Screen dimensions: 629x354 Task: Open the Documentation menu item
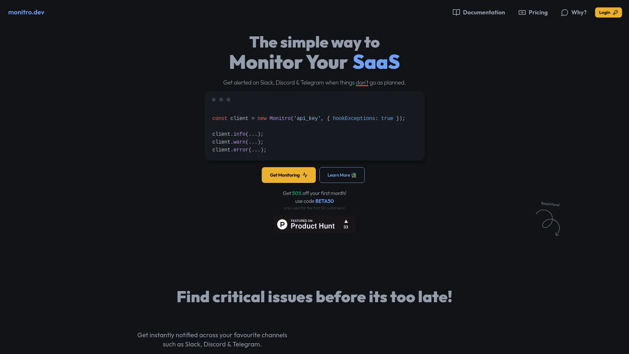click(x=479, y=12)
